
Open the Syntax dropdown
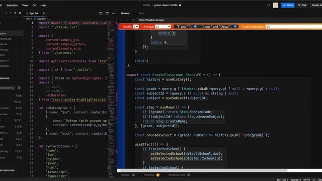(x=163, y=27)
